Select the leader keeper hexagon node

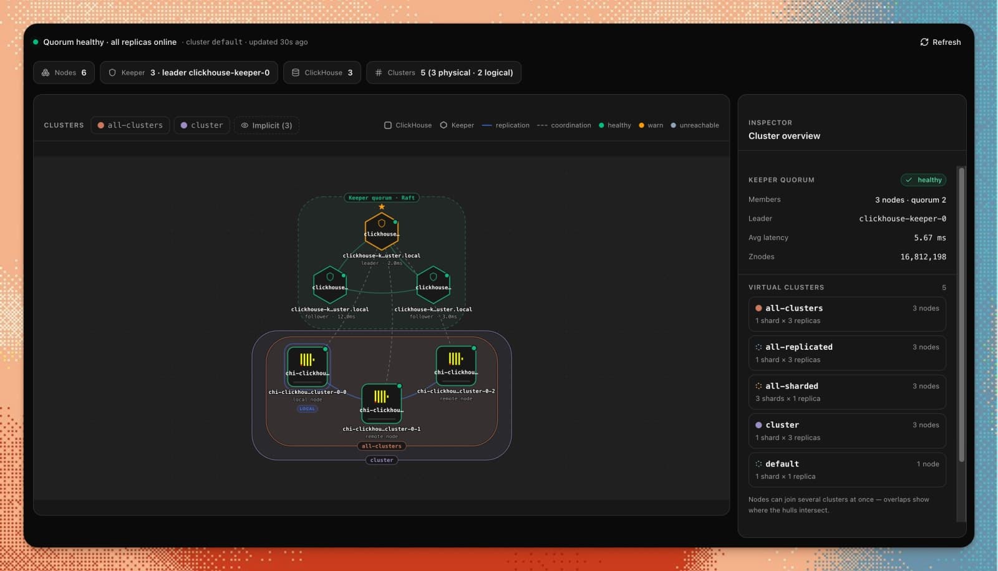pos(381,231)
